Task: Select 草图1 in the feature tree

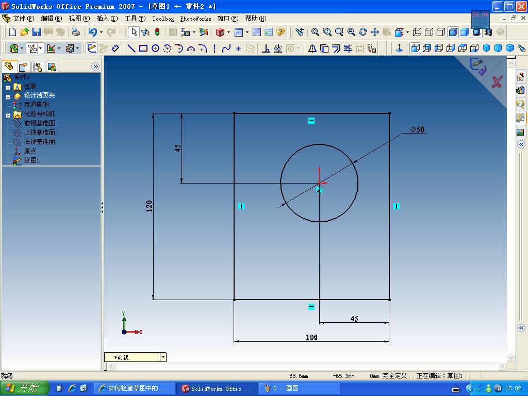Action: 31,160
